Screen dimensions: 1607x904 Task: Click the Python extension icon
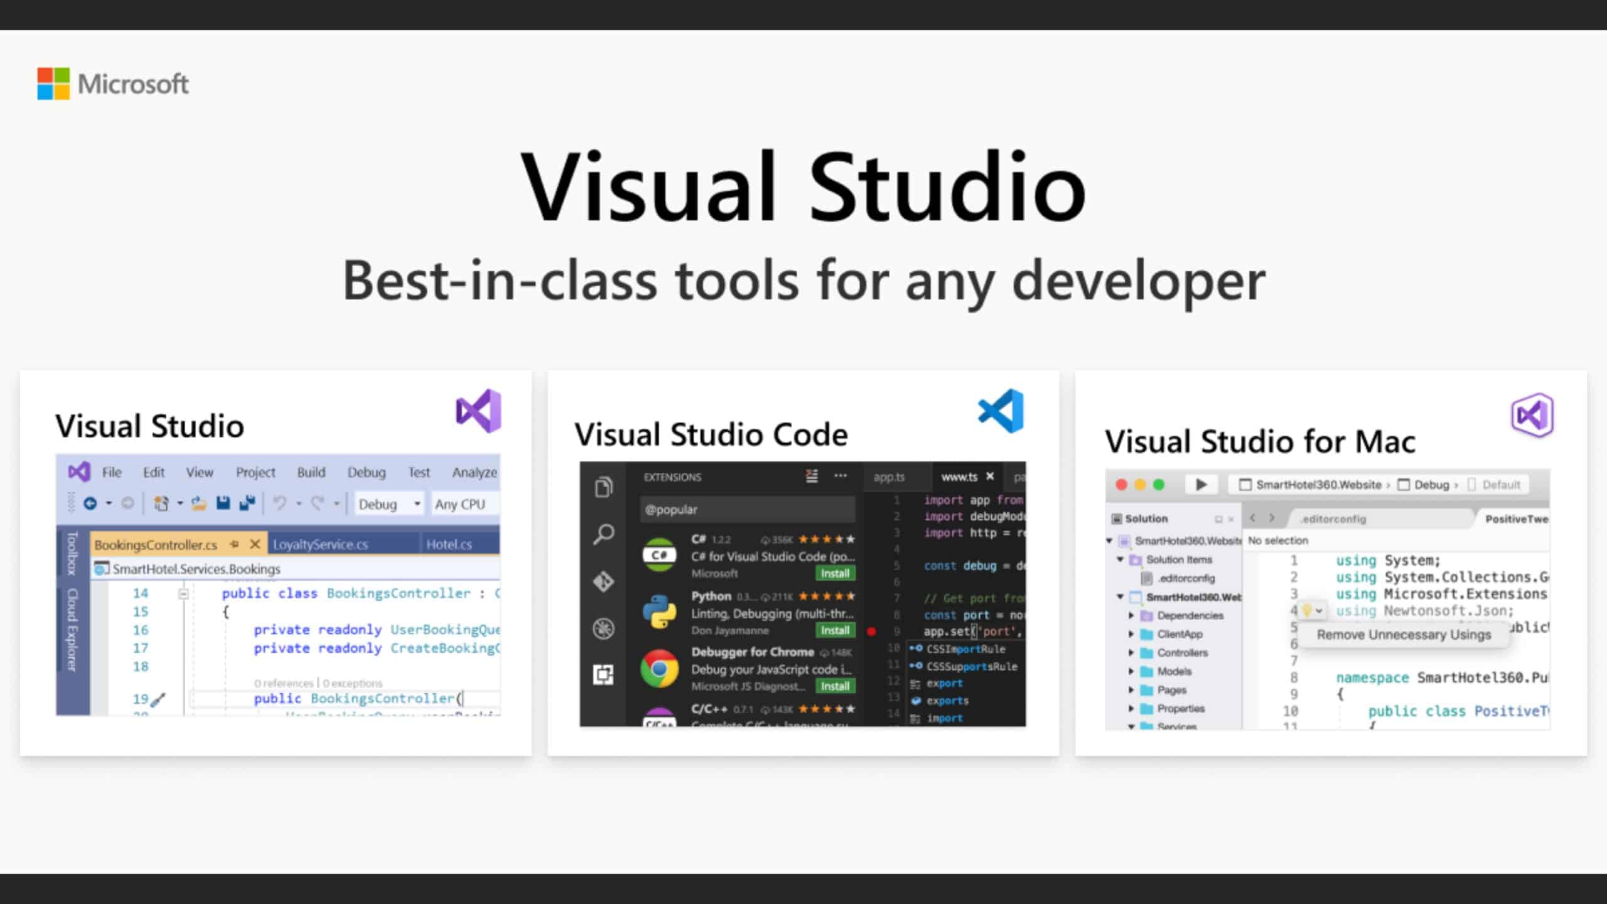(659, 611)
